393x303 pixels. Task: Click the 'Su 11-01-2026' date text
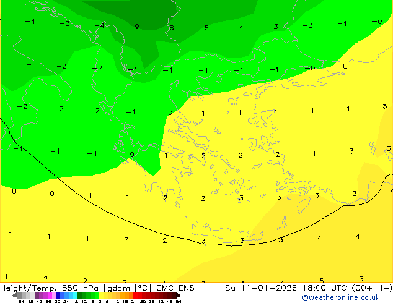pos(261,288)
